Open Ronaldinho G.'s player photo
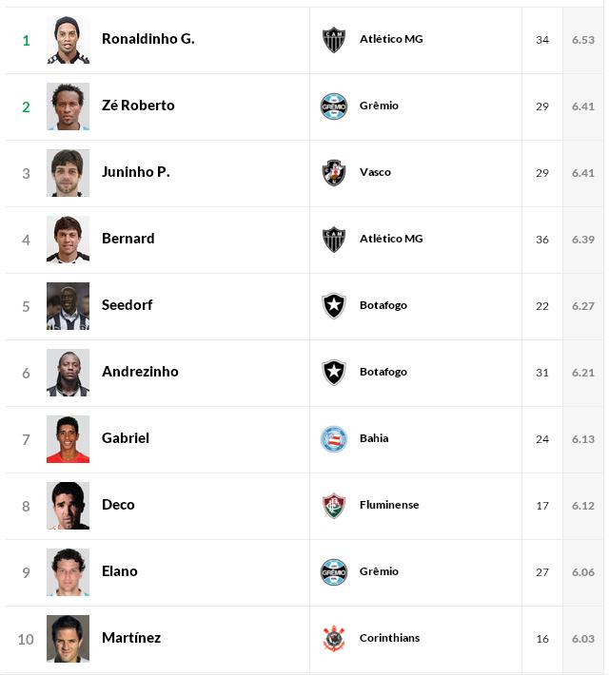 (68, 40)
